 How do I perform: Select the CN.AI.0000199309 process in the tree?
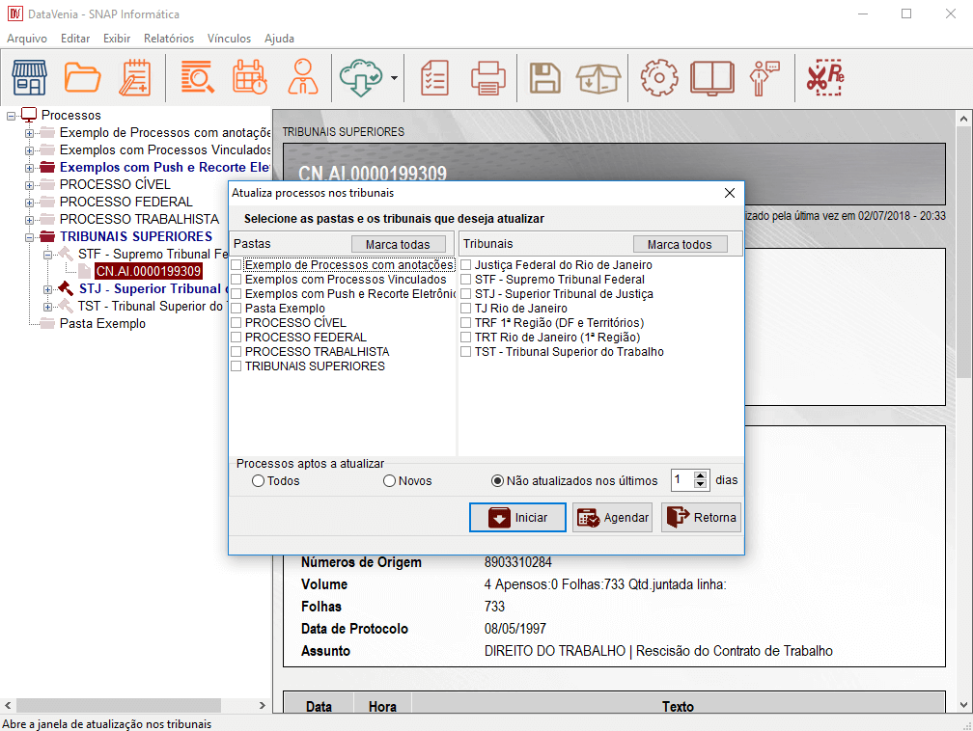point(149,272)
